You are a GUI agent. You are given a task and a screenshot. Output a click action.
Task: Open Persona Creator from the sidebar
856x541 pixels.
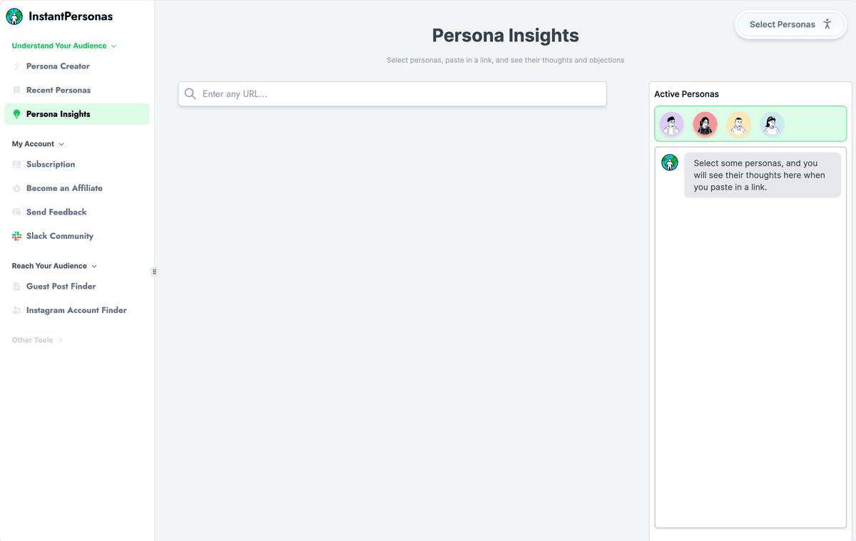[57, 66]
